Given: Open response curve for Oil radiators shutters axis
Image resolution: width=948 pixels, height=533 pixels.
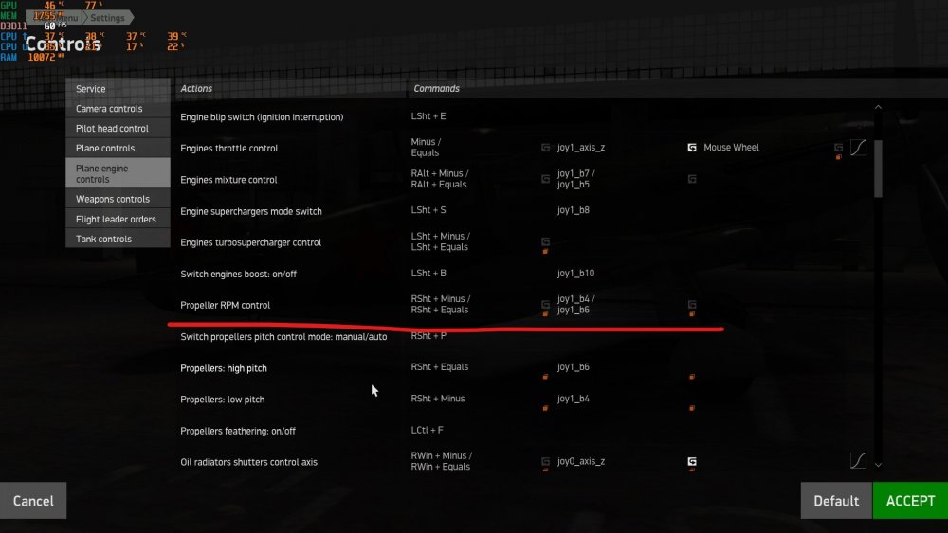Looking at the screenshot, I should click(x=858, y=461).
